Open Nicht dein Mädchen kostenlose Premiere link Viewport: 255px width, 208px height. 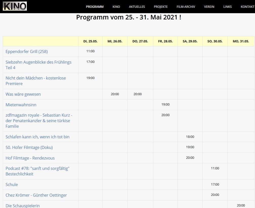pyautogui.click(x=36, y=81)
